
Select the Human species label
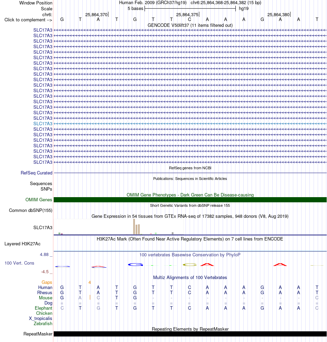pyautogui.click(x=45, y=288)
